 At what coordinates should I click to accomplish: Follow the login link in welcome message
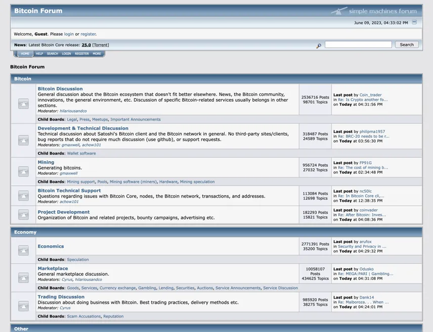tap(69, 34)
